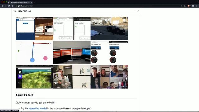199x112 pixels.
Task: Open the blue login page screenshot thumbnail
Action: 25,28
